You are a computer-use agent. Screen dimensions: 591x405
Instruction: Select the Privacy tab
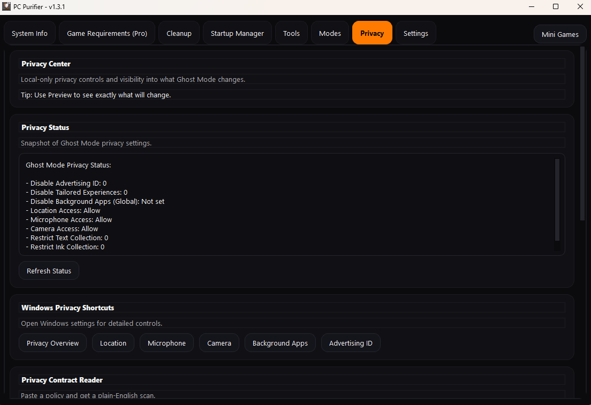[372, 33]
